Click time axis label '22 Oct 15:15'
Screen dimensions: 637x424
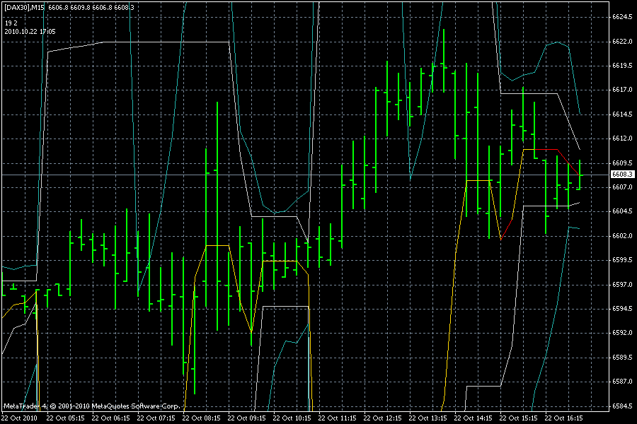coord(518,418)
